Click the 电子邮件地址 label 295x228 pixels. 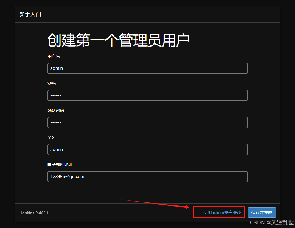coord(60,165)
